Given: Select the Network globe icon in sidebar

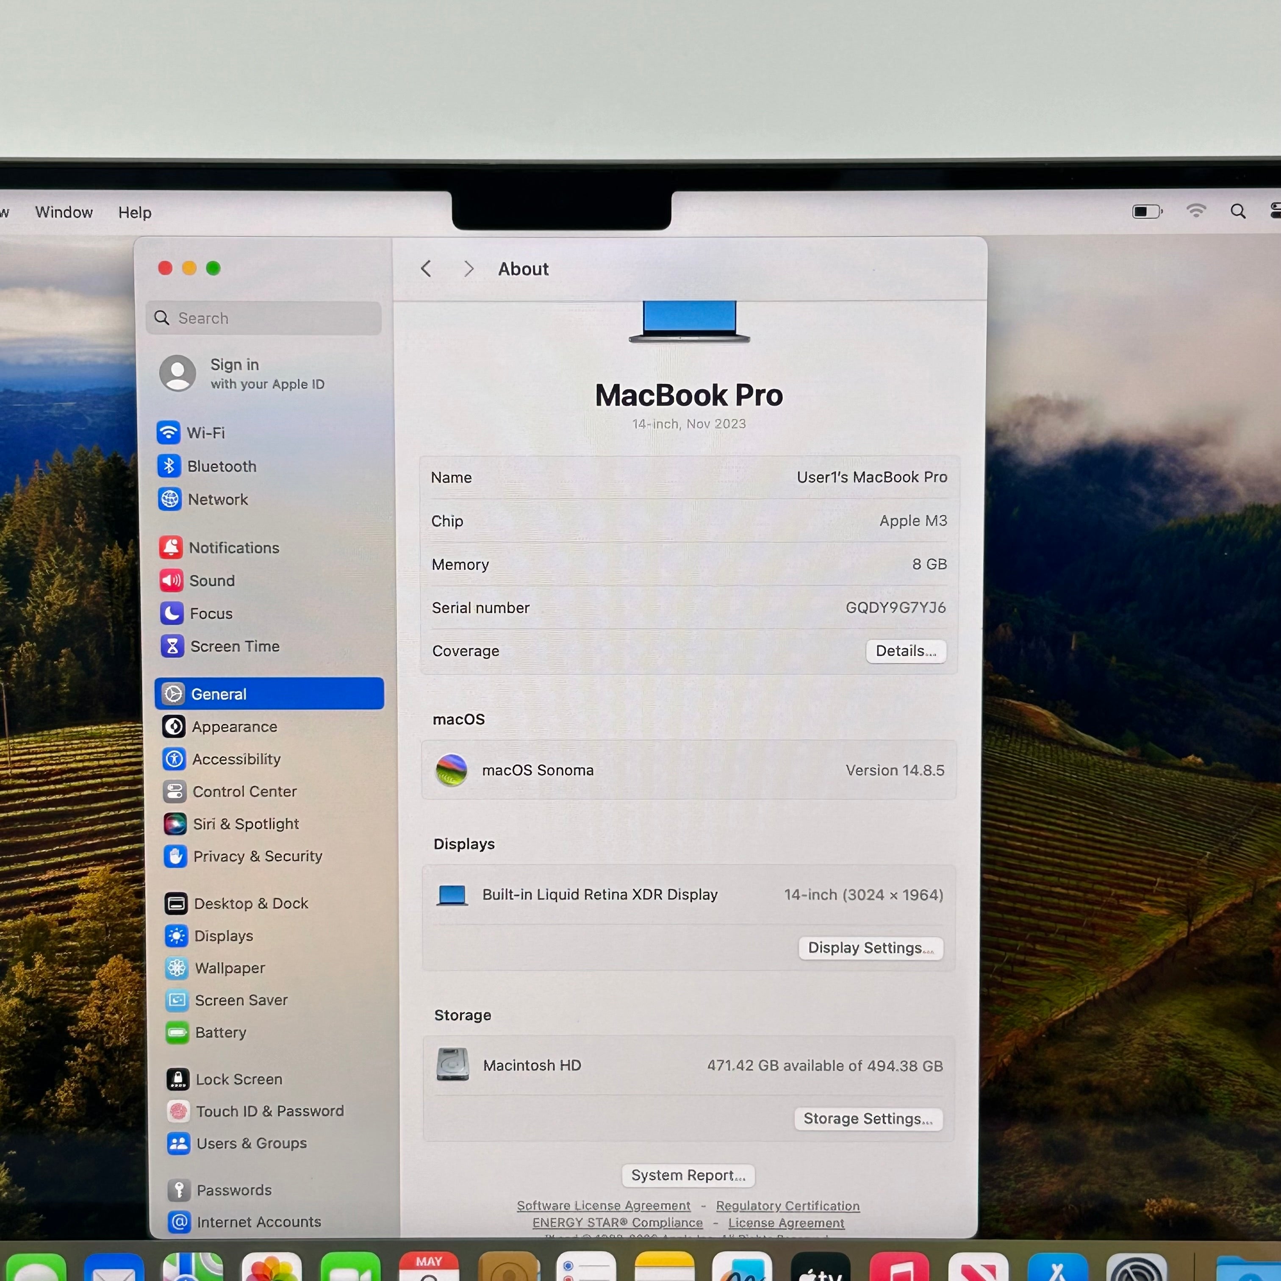Looking at the screenshot, I should point(170,499).
